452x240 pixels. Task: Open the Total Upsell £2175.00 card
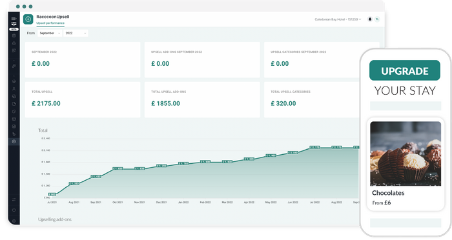pos(83,99)
